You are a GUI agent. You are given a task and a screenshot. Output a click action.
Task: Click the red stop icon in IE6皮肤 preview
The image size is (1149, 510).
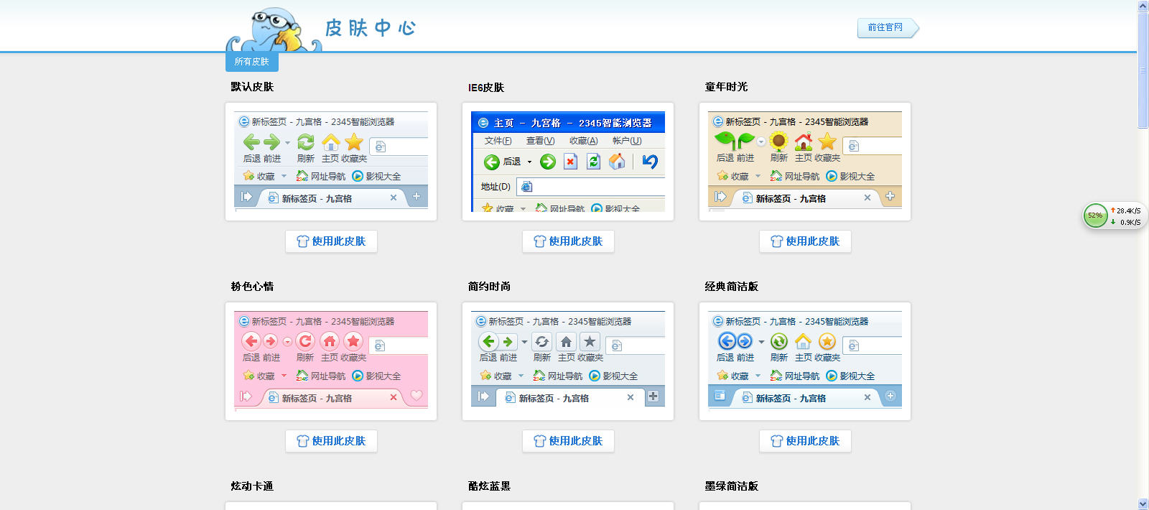tap(570, 162)
